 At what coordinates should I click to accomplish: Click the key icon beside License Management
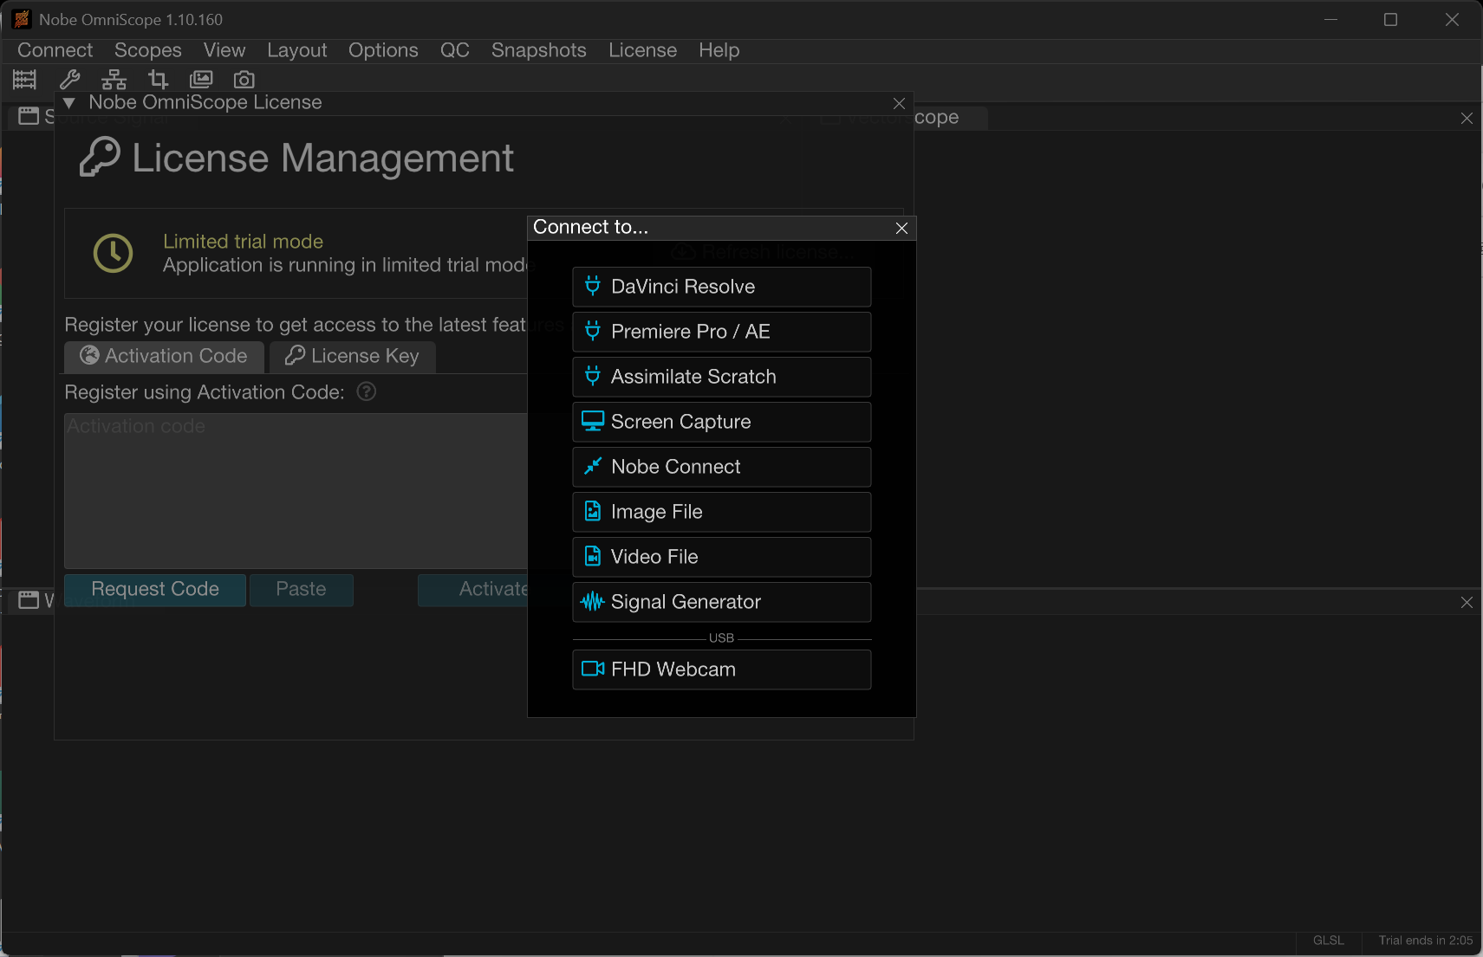pos(100,157)
